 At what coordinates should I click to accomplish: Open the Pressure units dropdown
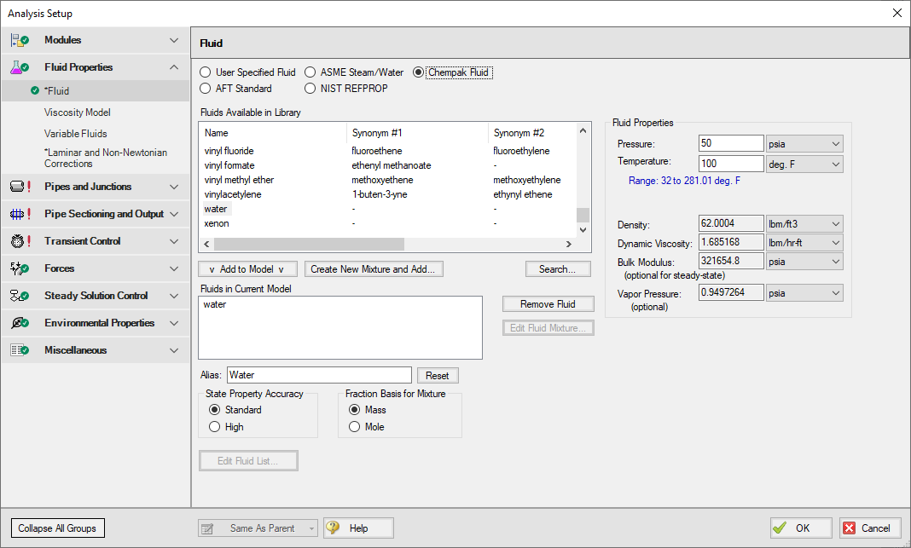point(804,144)
